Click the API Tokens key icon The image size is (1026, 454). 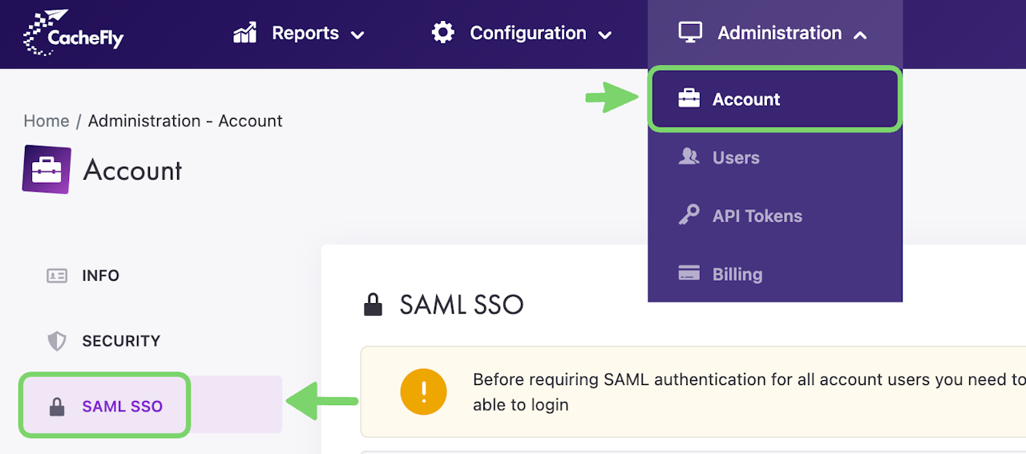689,216
